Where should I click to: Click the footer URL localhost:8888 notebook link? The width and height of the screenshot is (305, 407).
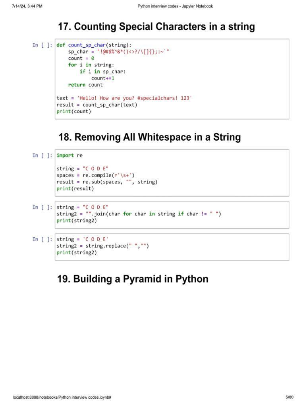click(62, 397)
